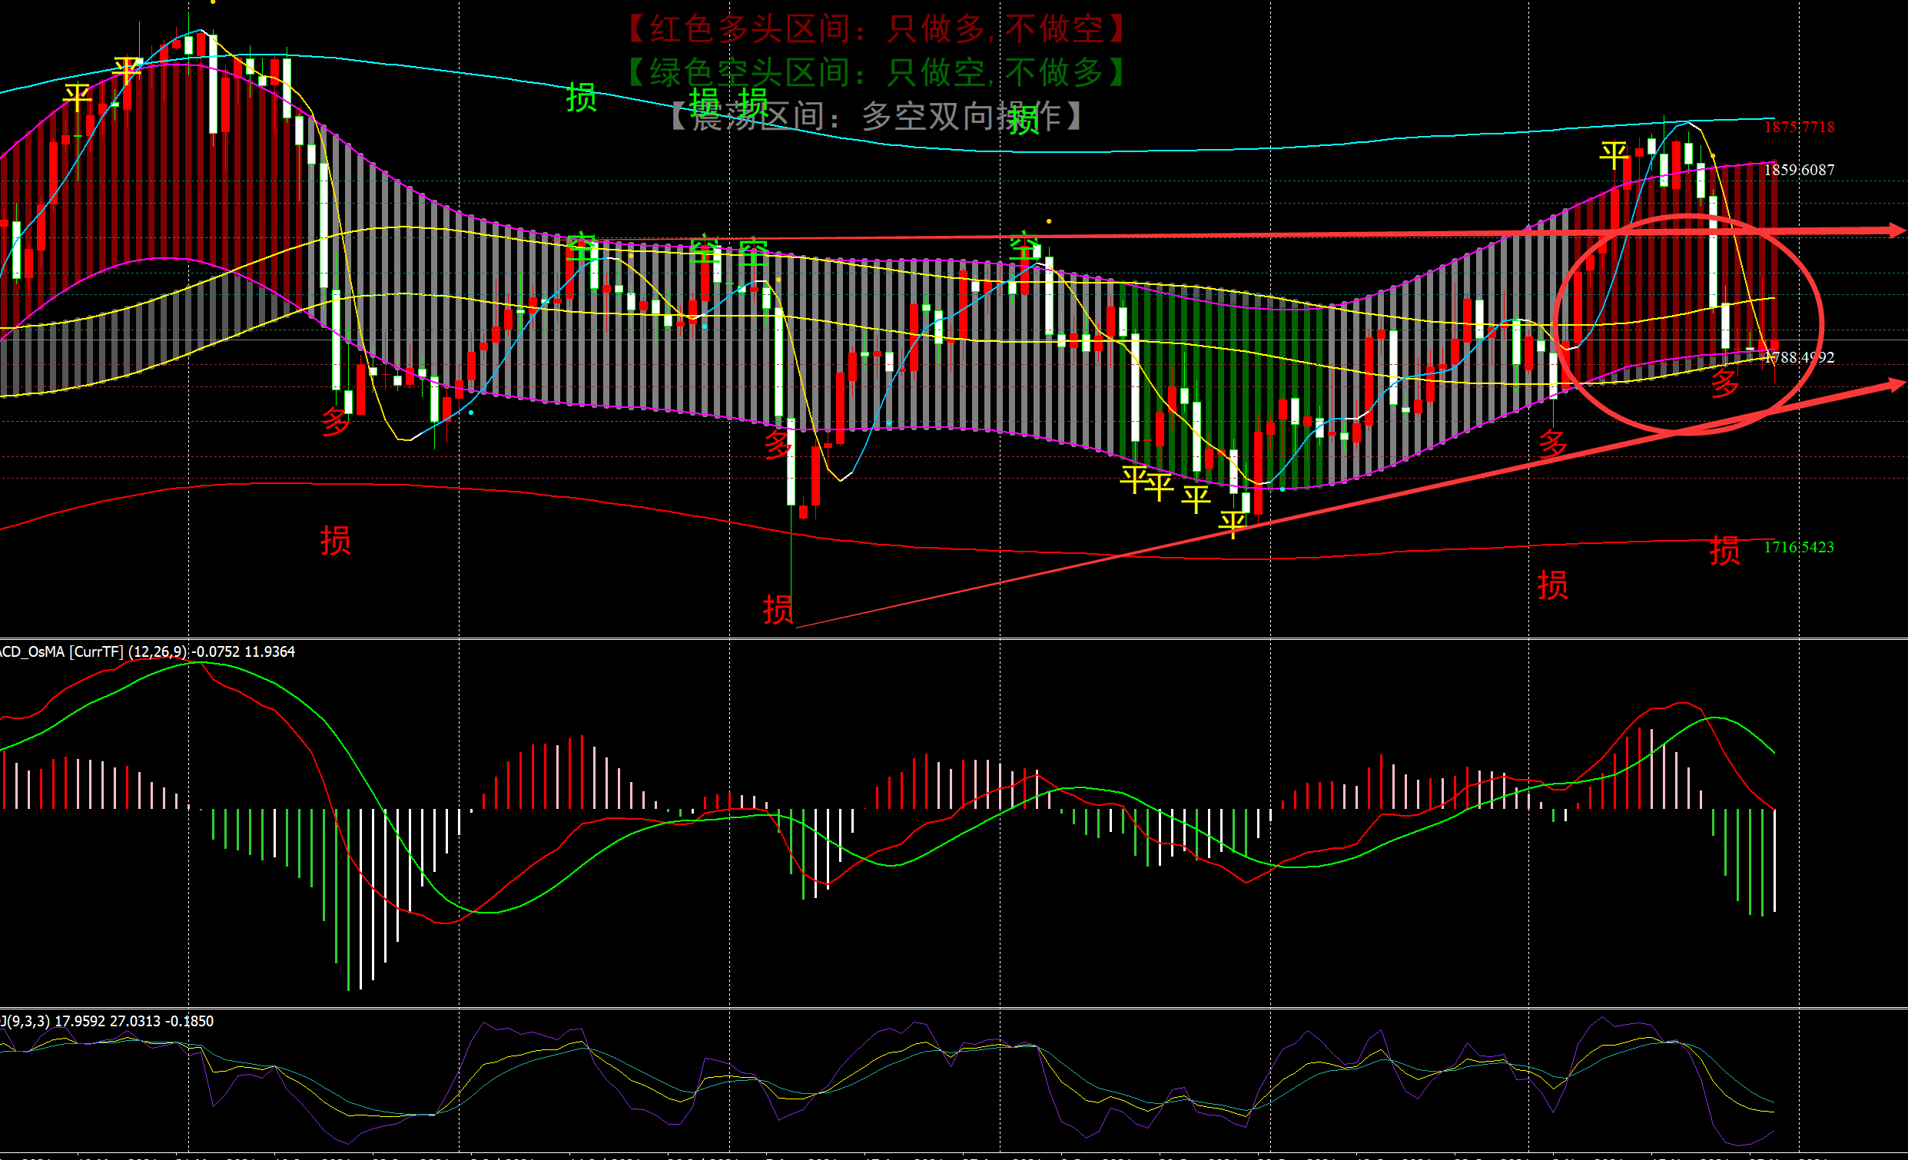Click the red 损 marker below the long candle wick
This screenshot has height=1160, width=1908.
point(778,610)
